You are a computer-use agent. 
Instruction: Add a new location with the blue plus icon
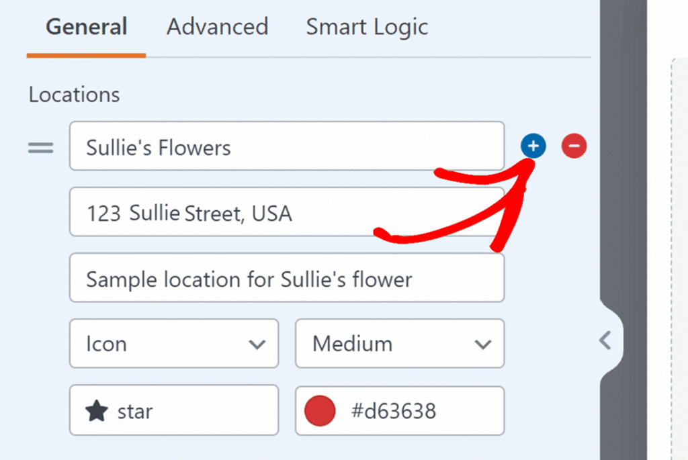533,146
